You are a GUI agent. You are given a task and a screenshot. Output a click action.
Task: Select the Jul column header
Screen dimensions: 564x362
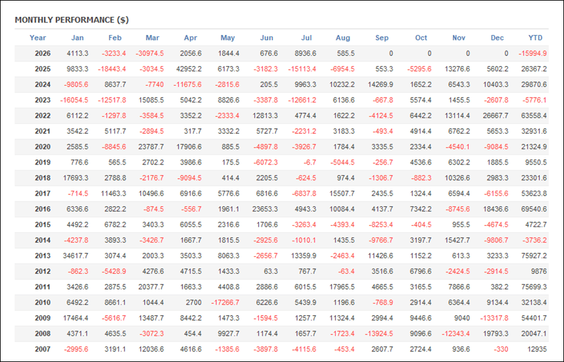pyautogui.click(x=306, y=38)
